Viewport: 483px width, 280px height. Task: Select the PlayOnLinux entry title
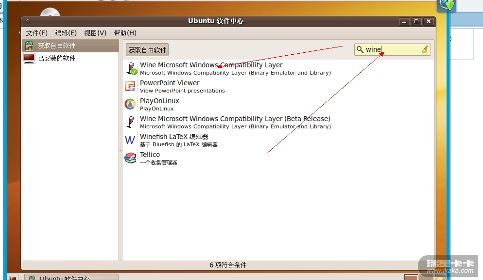click(159, 101)
